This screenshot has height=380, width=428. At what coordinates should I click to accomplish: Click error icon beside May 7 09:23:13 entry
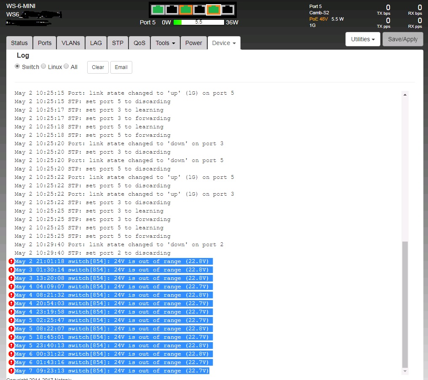point(11,371)
